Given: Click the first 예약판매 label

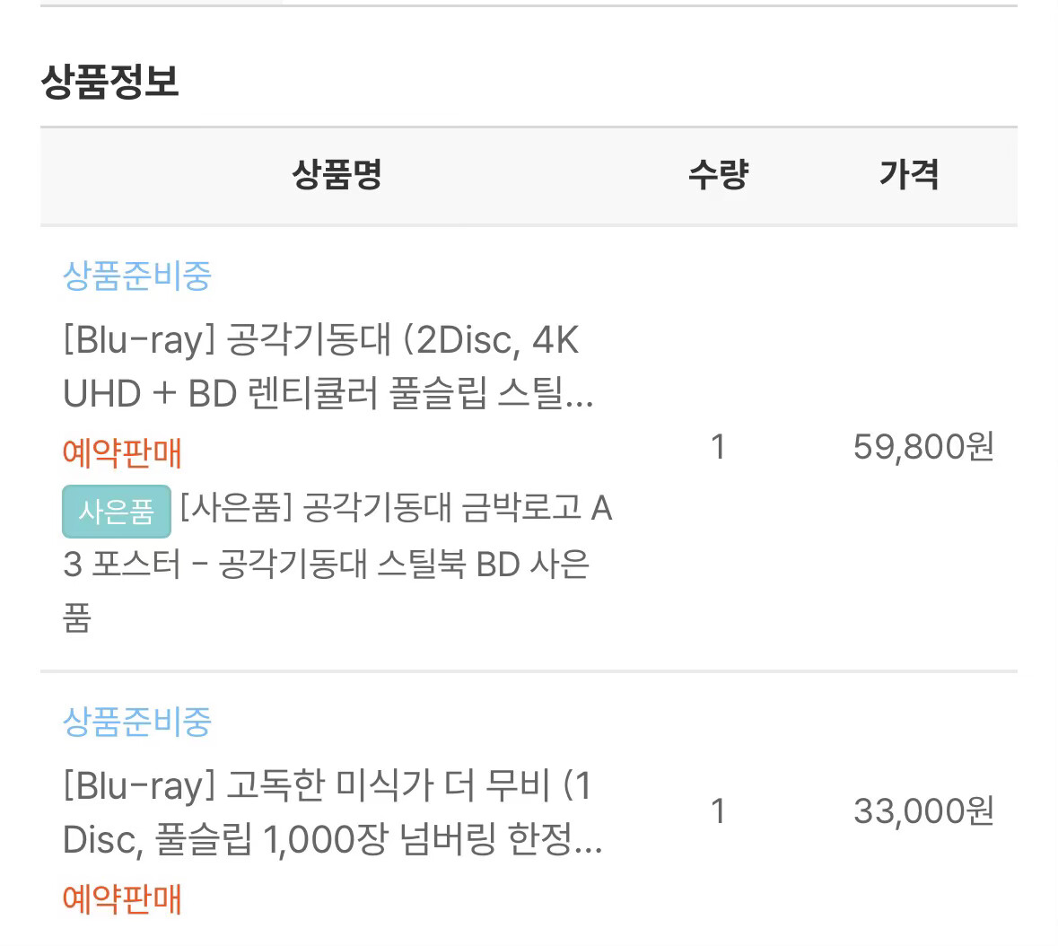Looking at the screenshot, I should point(122,452).
